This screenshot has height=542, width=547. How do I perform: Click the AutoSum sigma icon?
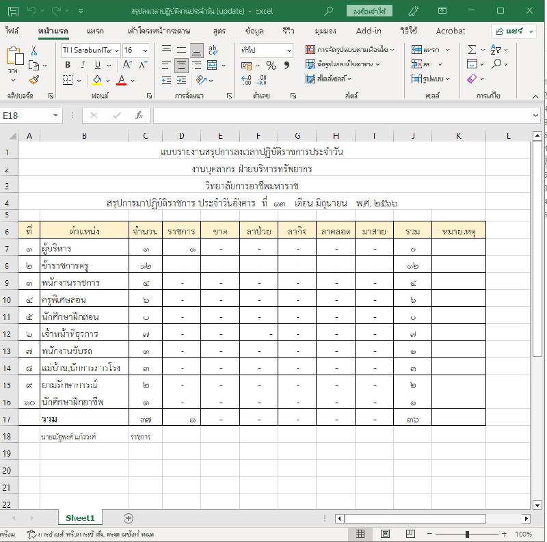click(x=472, y=50)
